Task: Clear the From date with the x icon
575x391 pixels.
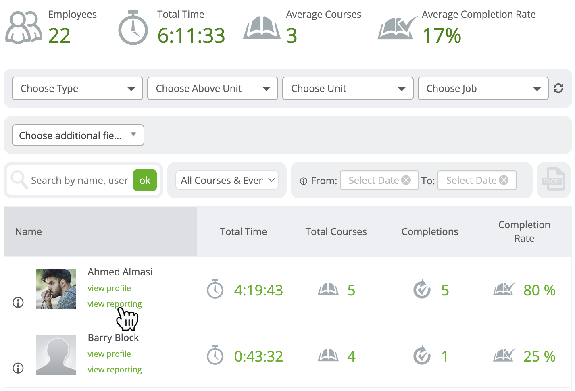Action: 406,180
